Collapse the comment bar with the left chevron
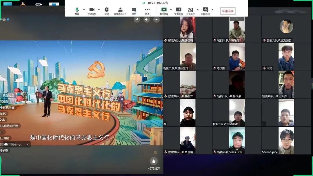313x176 pixels. click(x=28, y=144)
